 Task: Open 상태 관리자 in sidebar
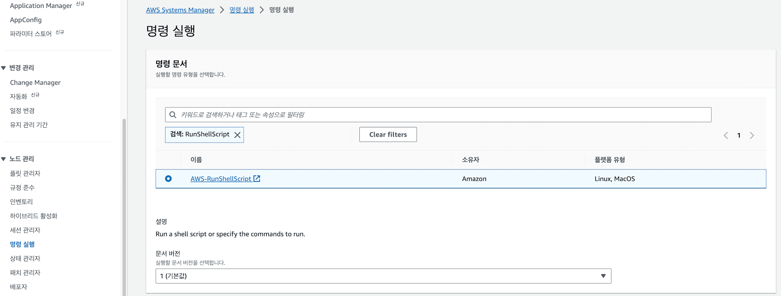[25, 258]
